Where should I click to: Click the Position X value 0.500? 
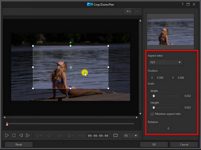coord(160,78)
